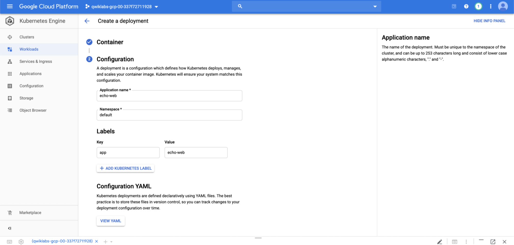This screenshot has width=514, height=245.
Task: Click the Kubernetes Engine hexagon logo
Action: coord(10,21)
